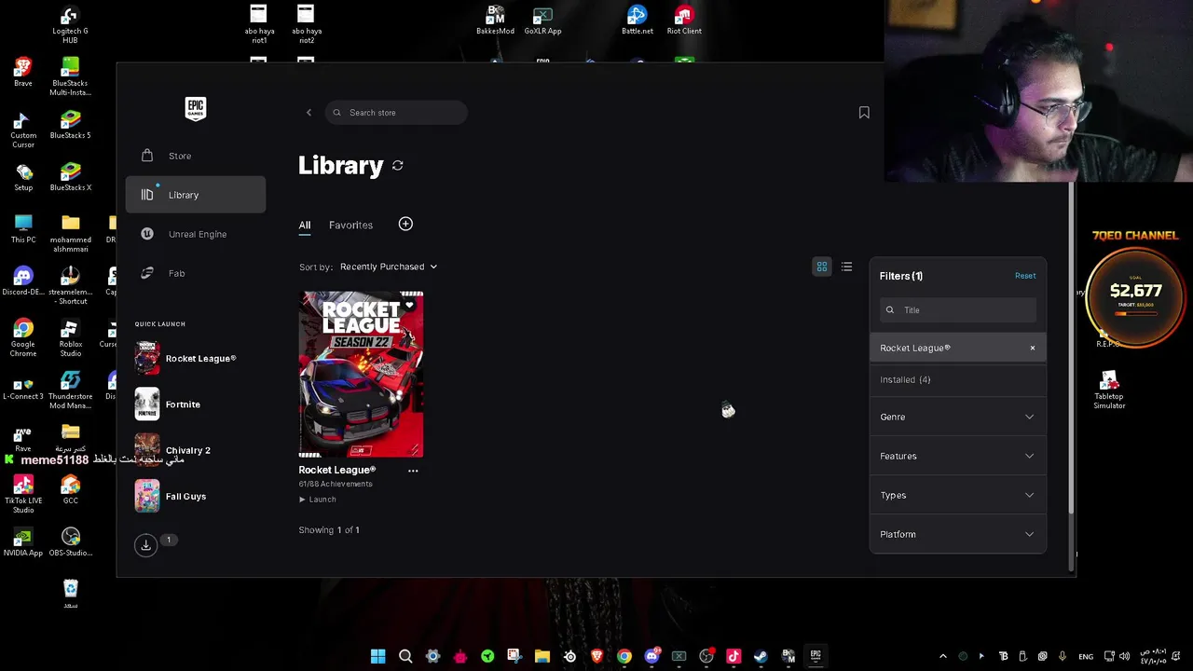The image size is (1193, 671).
Task: Expand the Genre filter section
Action: coord(958,417)
